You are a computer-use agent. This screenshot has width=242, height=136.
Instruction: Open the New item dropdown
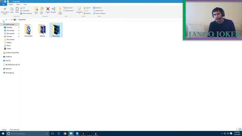(68, 8)
